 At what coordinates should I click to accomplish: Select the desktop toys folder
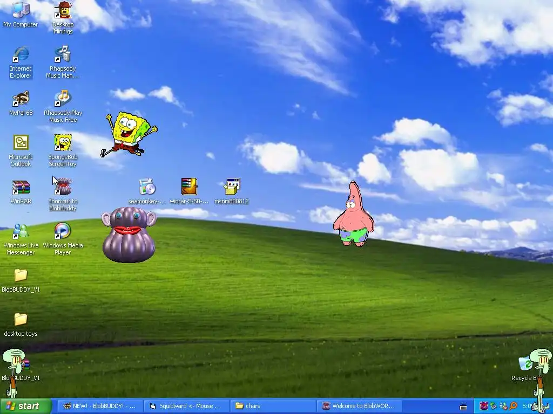[21, 325]
